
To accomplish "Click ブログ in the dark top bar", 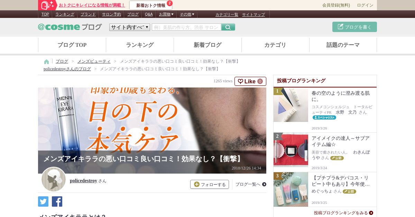I will [x=133, y=14].
